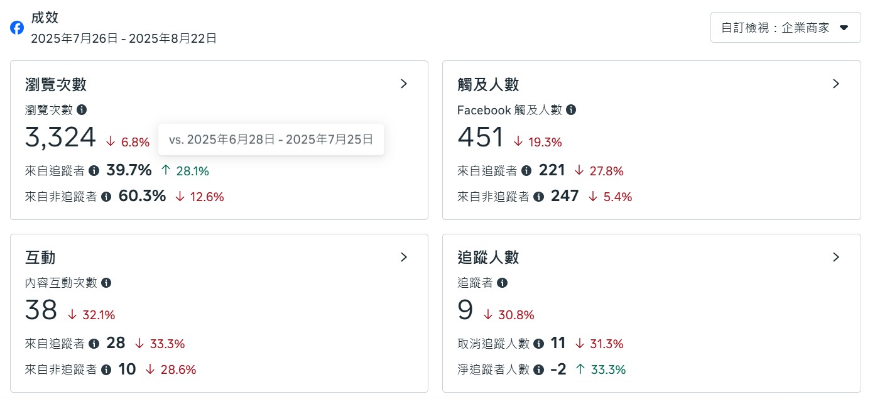Expand 瀏覽次數 card with chevron arrow
Screen dimensions: 870x399
[404, 84]
